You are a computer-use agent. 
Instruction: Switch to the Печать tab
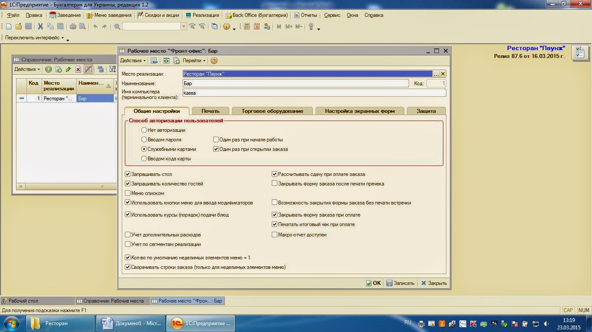[210, 111]
